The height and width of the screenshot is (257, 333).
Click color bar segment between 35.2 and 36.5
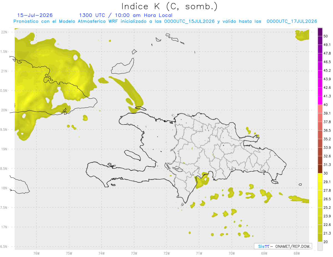pyautogui.click(x=320, y=135)
